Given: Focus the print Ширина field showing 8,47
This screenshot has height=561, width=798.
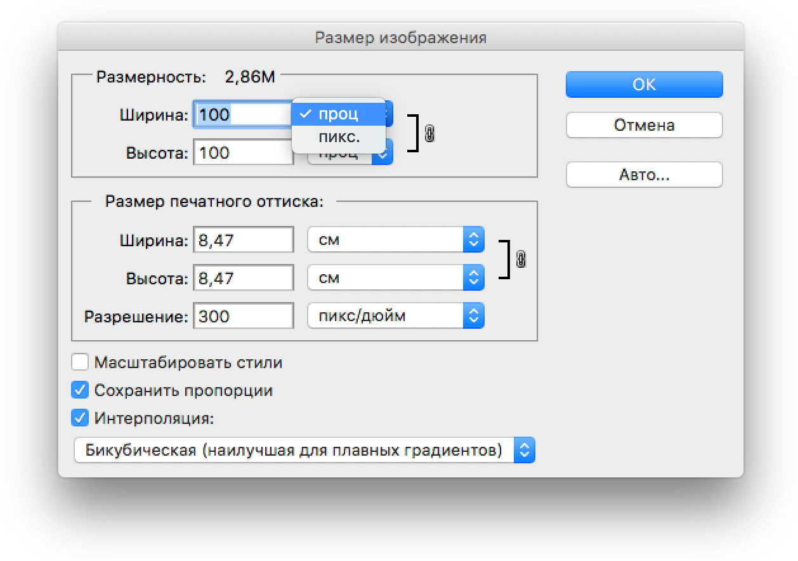Looking at the screenshot, I should click(243, 241).
